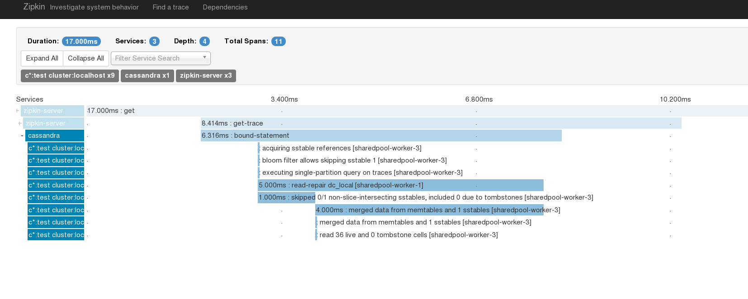This screenshot has height=299, width=748.
Task: Toggle the zipkin-server x3 service filter
Action: point(206,75)
